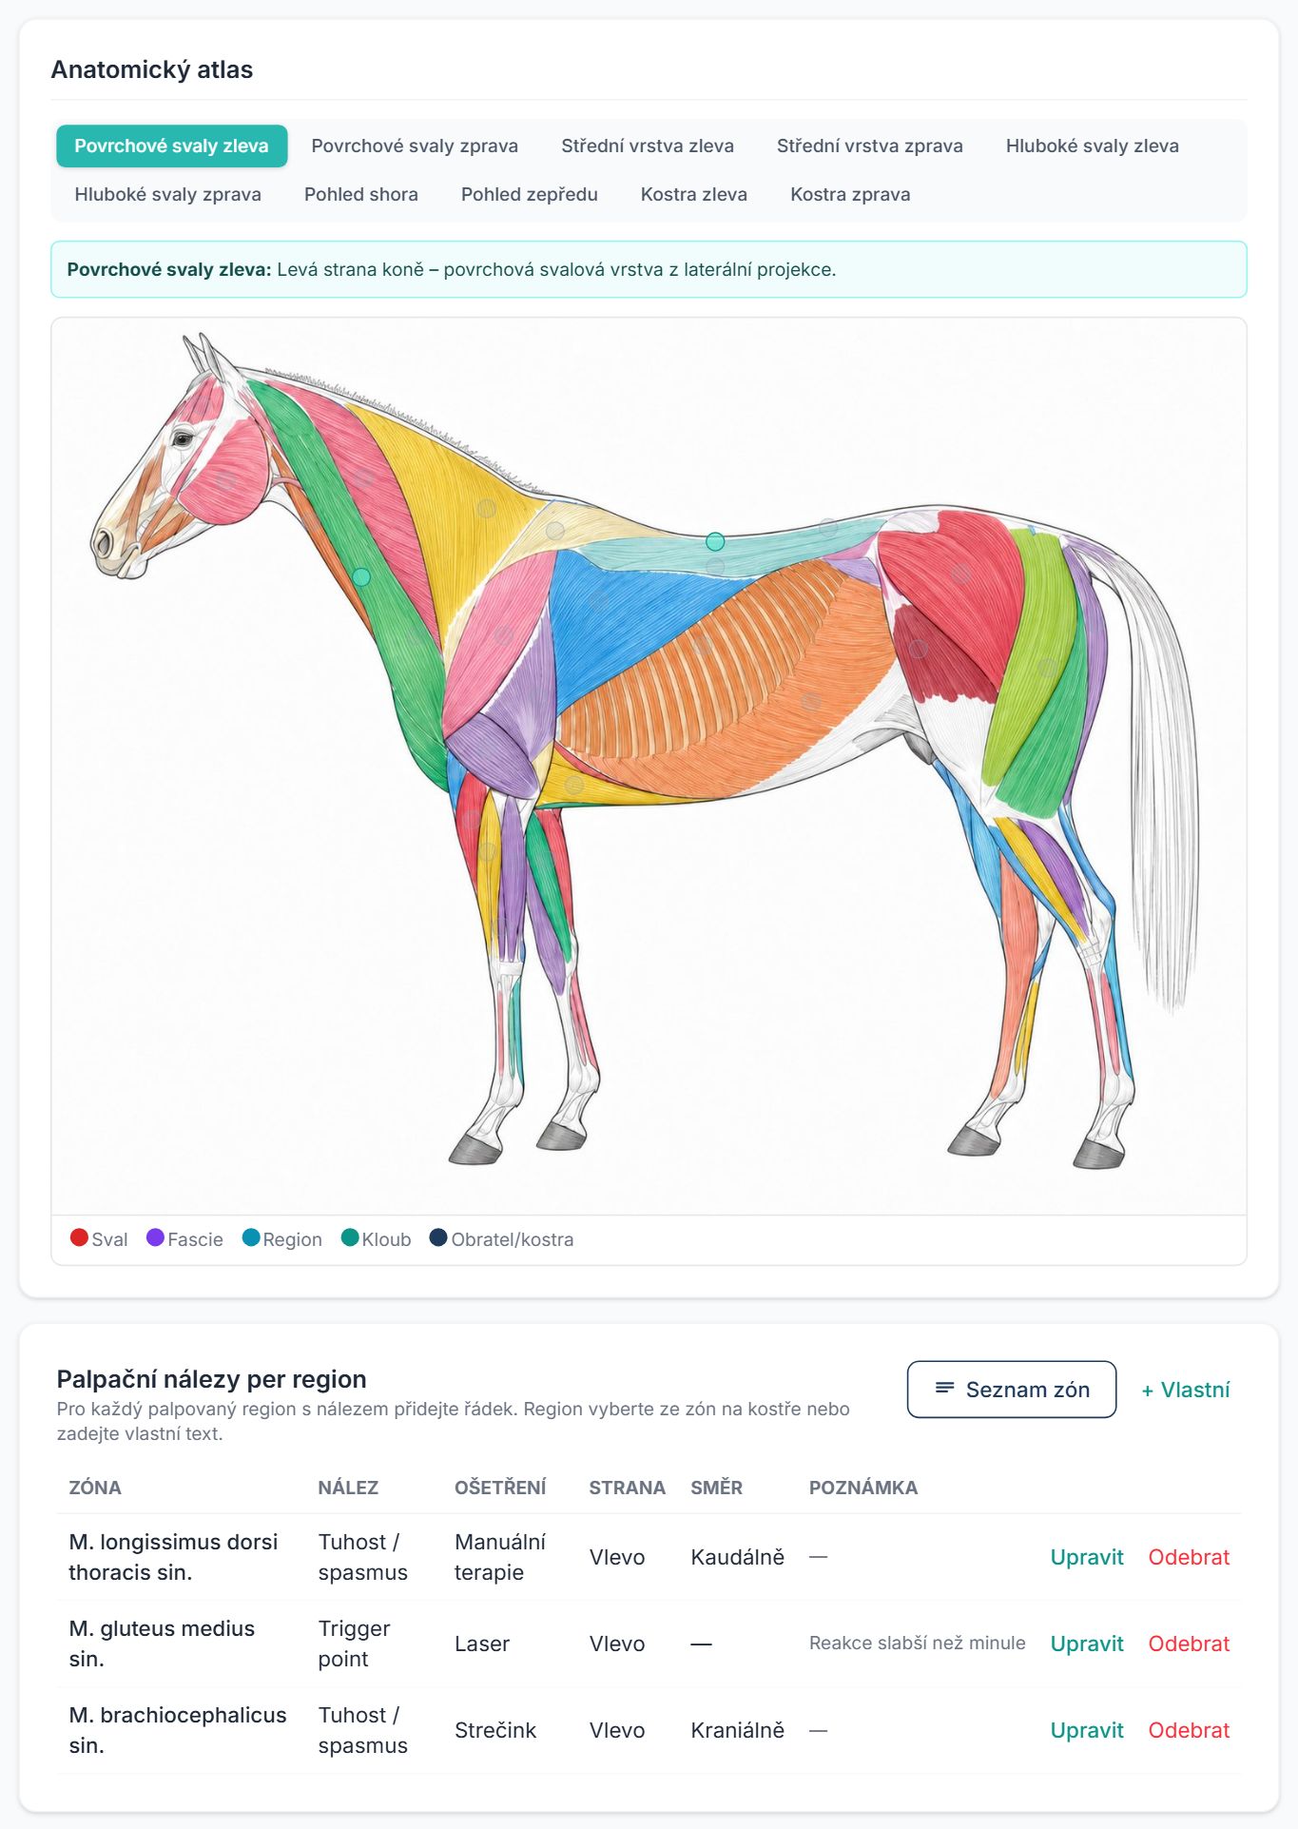Screen dimensions: 1298x1829
Task: Click the green marker on the horse's back
Action: tap(715, 541)
